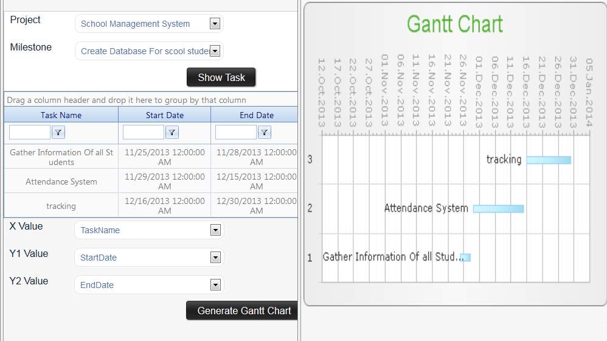
Task: Click the tracking row in task grid
Action: [x=61, y=206]
